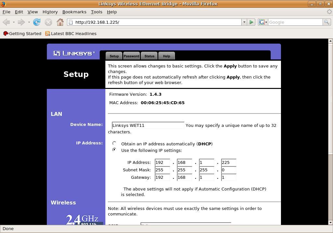Open the Getting Started bookmark
The height and width of the screenshot is (233, 333).
(x=22, y=33)
